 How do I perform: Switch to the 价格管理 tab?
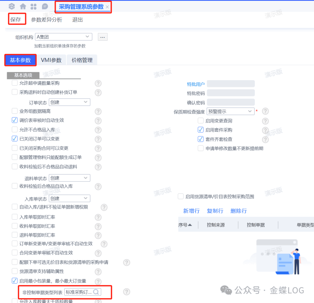[82, 60]
